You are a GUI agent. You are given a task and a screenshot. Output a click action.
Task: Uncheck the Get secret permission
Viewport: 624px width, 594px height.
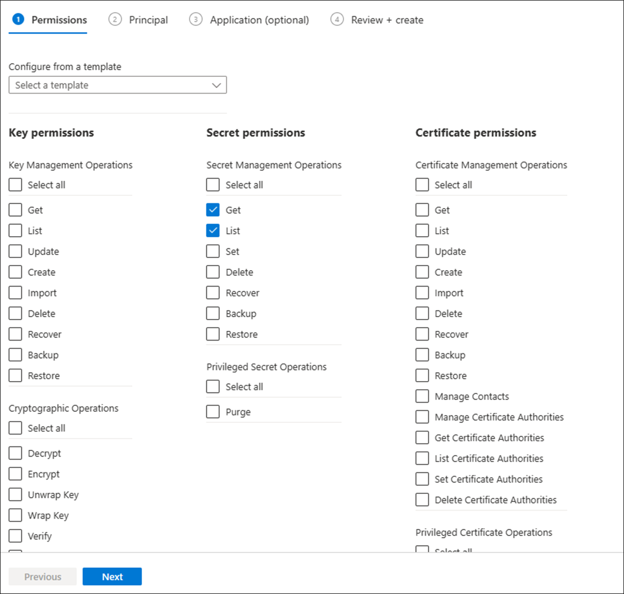point(213,210)
